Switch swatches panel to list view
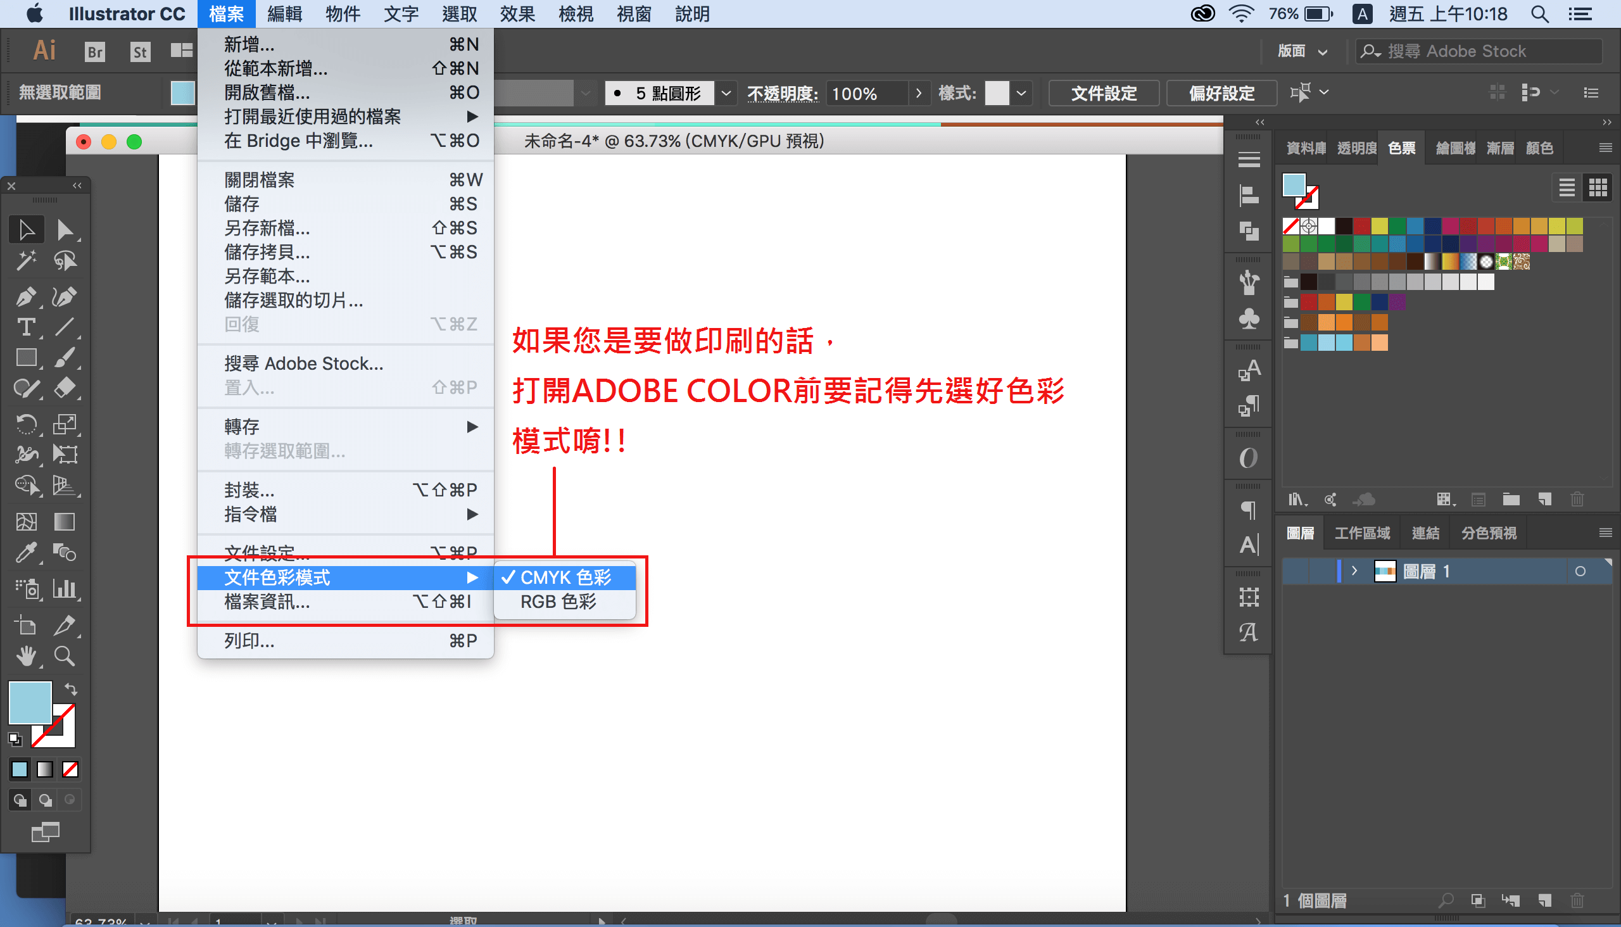1621x927 pixels. coord(1567,187)
